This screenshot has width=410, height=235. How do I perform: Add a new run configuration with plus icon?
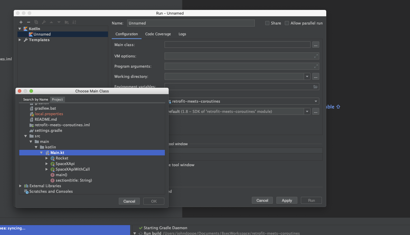click(21, 22)
